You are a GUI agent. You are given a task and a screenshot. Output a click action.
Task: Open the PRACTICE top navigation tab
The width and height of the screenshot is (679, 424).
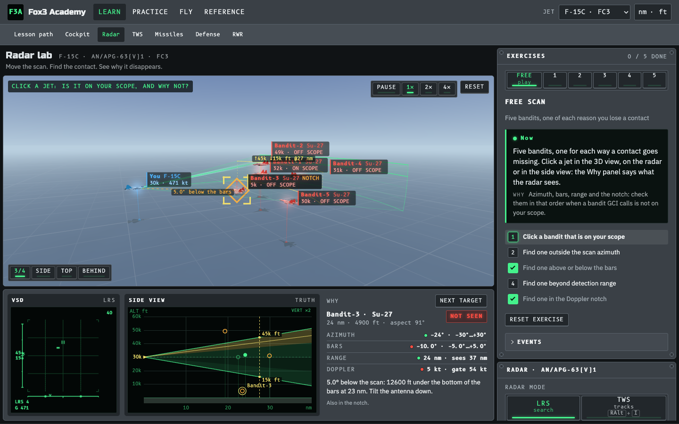[150, 12]
